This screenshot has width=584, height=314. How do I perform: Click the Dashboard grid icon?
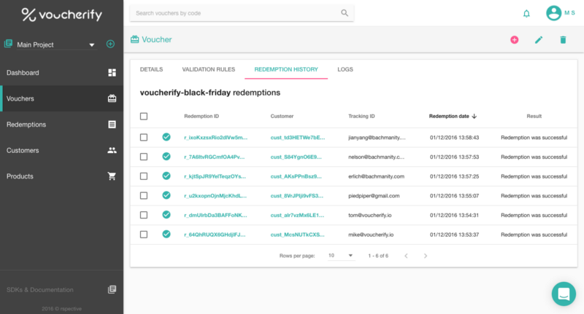[x=112, y=72]
